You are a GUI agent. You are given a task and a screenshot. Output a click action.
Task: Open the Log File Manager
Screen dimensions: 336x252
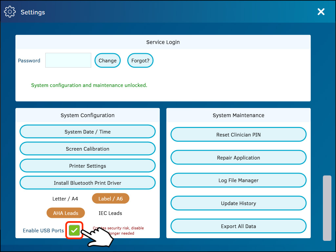[238, 180]
